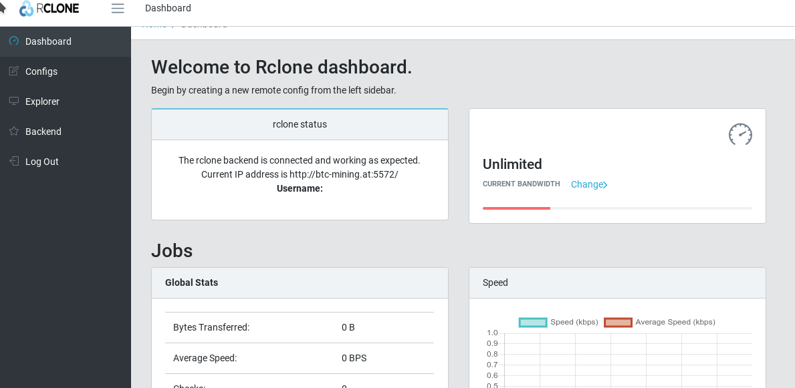Select Log Out in the sidebar
This screenshot has height=388, width=795.
coord(66,161)
